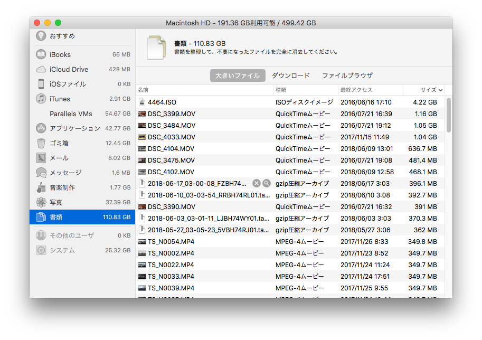Click the TS_N0054.MP4 thumbnail icon
The height and width of the screenshot is (340, 482).
(x=141, y=242)
